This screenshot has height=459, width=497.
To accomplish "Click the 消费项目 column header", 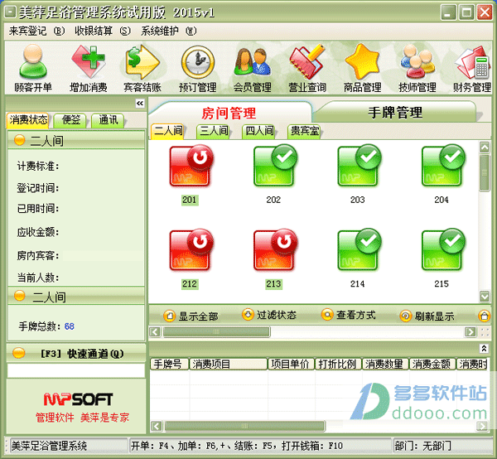I will click(x=229, y=365).
